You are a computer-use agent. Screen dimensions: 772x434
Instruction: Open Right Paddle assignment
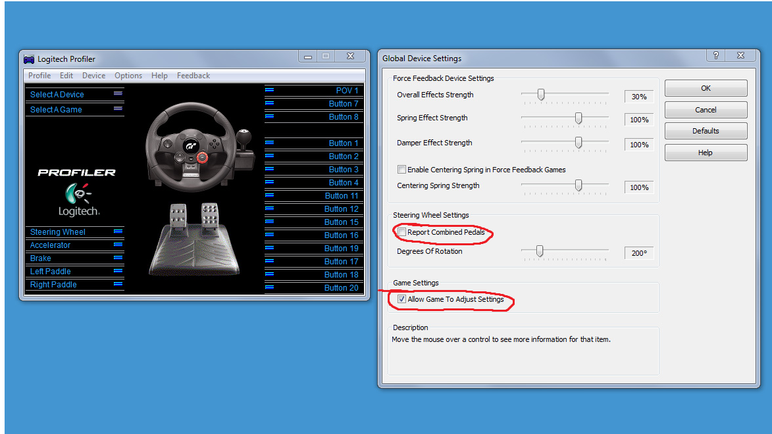[x=75, y=285]
